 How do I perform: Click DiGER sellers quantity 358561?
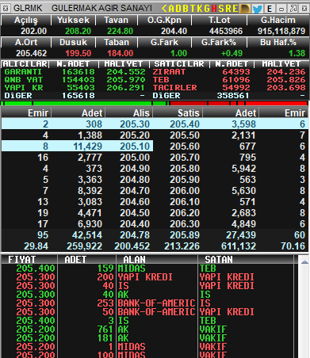233,96
